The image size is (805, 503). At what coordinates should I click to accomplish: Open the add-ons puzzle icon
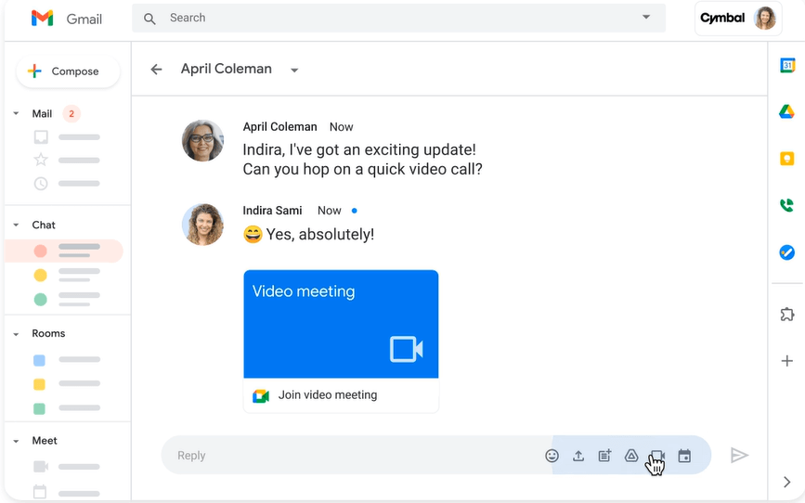(x=787, y=314)
